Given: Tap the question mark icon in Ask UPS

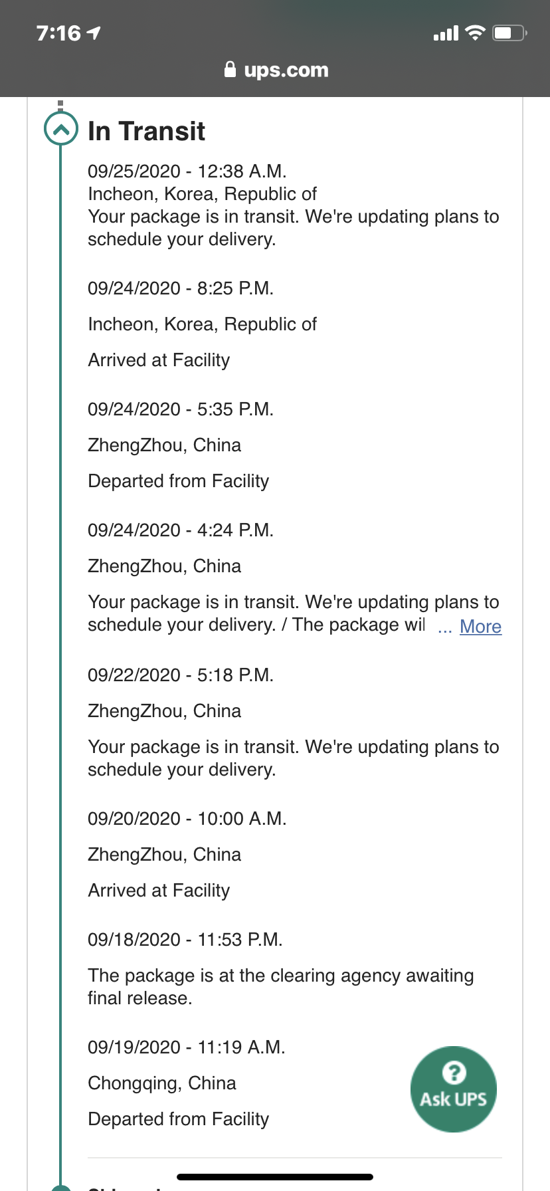Looking at the screenshot, I should tap(454, 1072).
